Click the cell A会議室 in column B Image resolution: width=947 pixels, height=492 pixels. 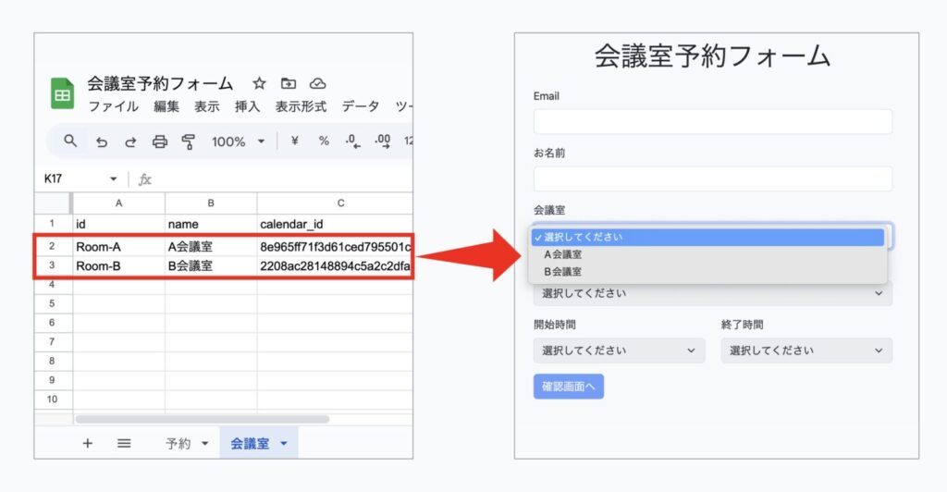click(x=211, y=246)
